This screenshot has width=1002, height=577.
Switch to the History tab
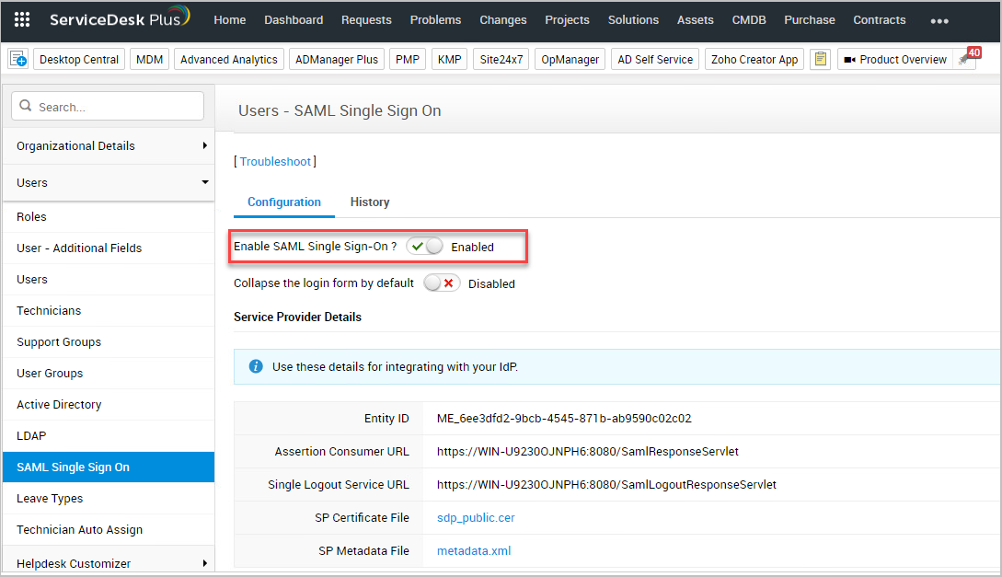click(369, 202)
